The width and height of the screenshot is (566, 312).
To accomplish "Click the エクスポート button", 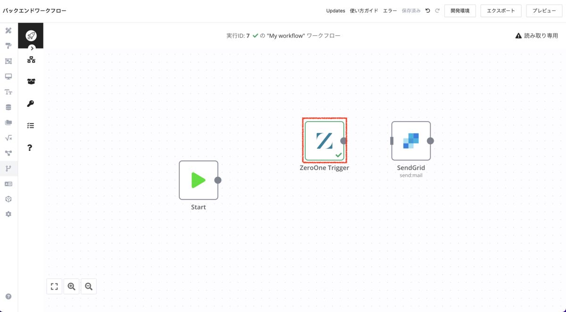I will click(x=501, y=11).
